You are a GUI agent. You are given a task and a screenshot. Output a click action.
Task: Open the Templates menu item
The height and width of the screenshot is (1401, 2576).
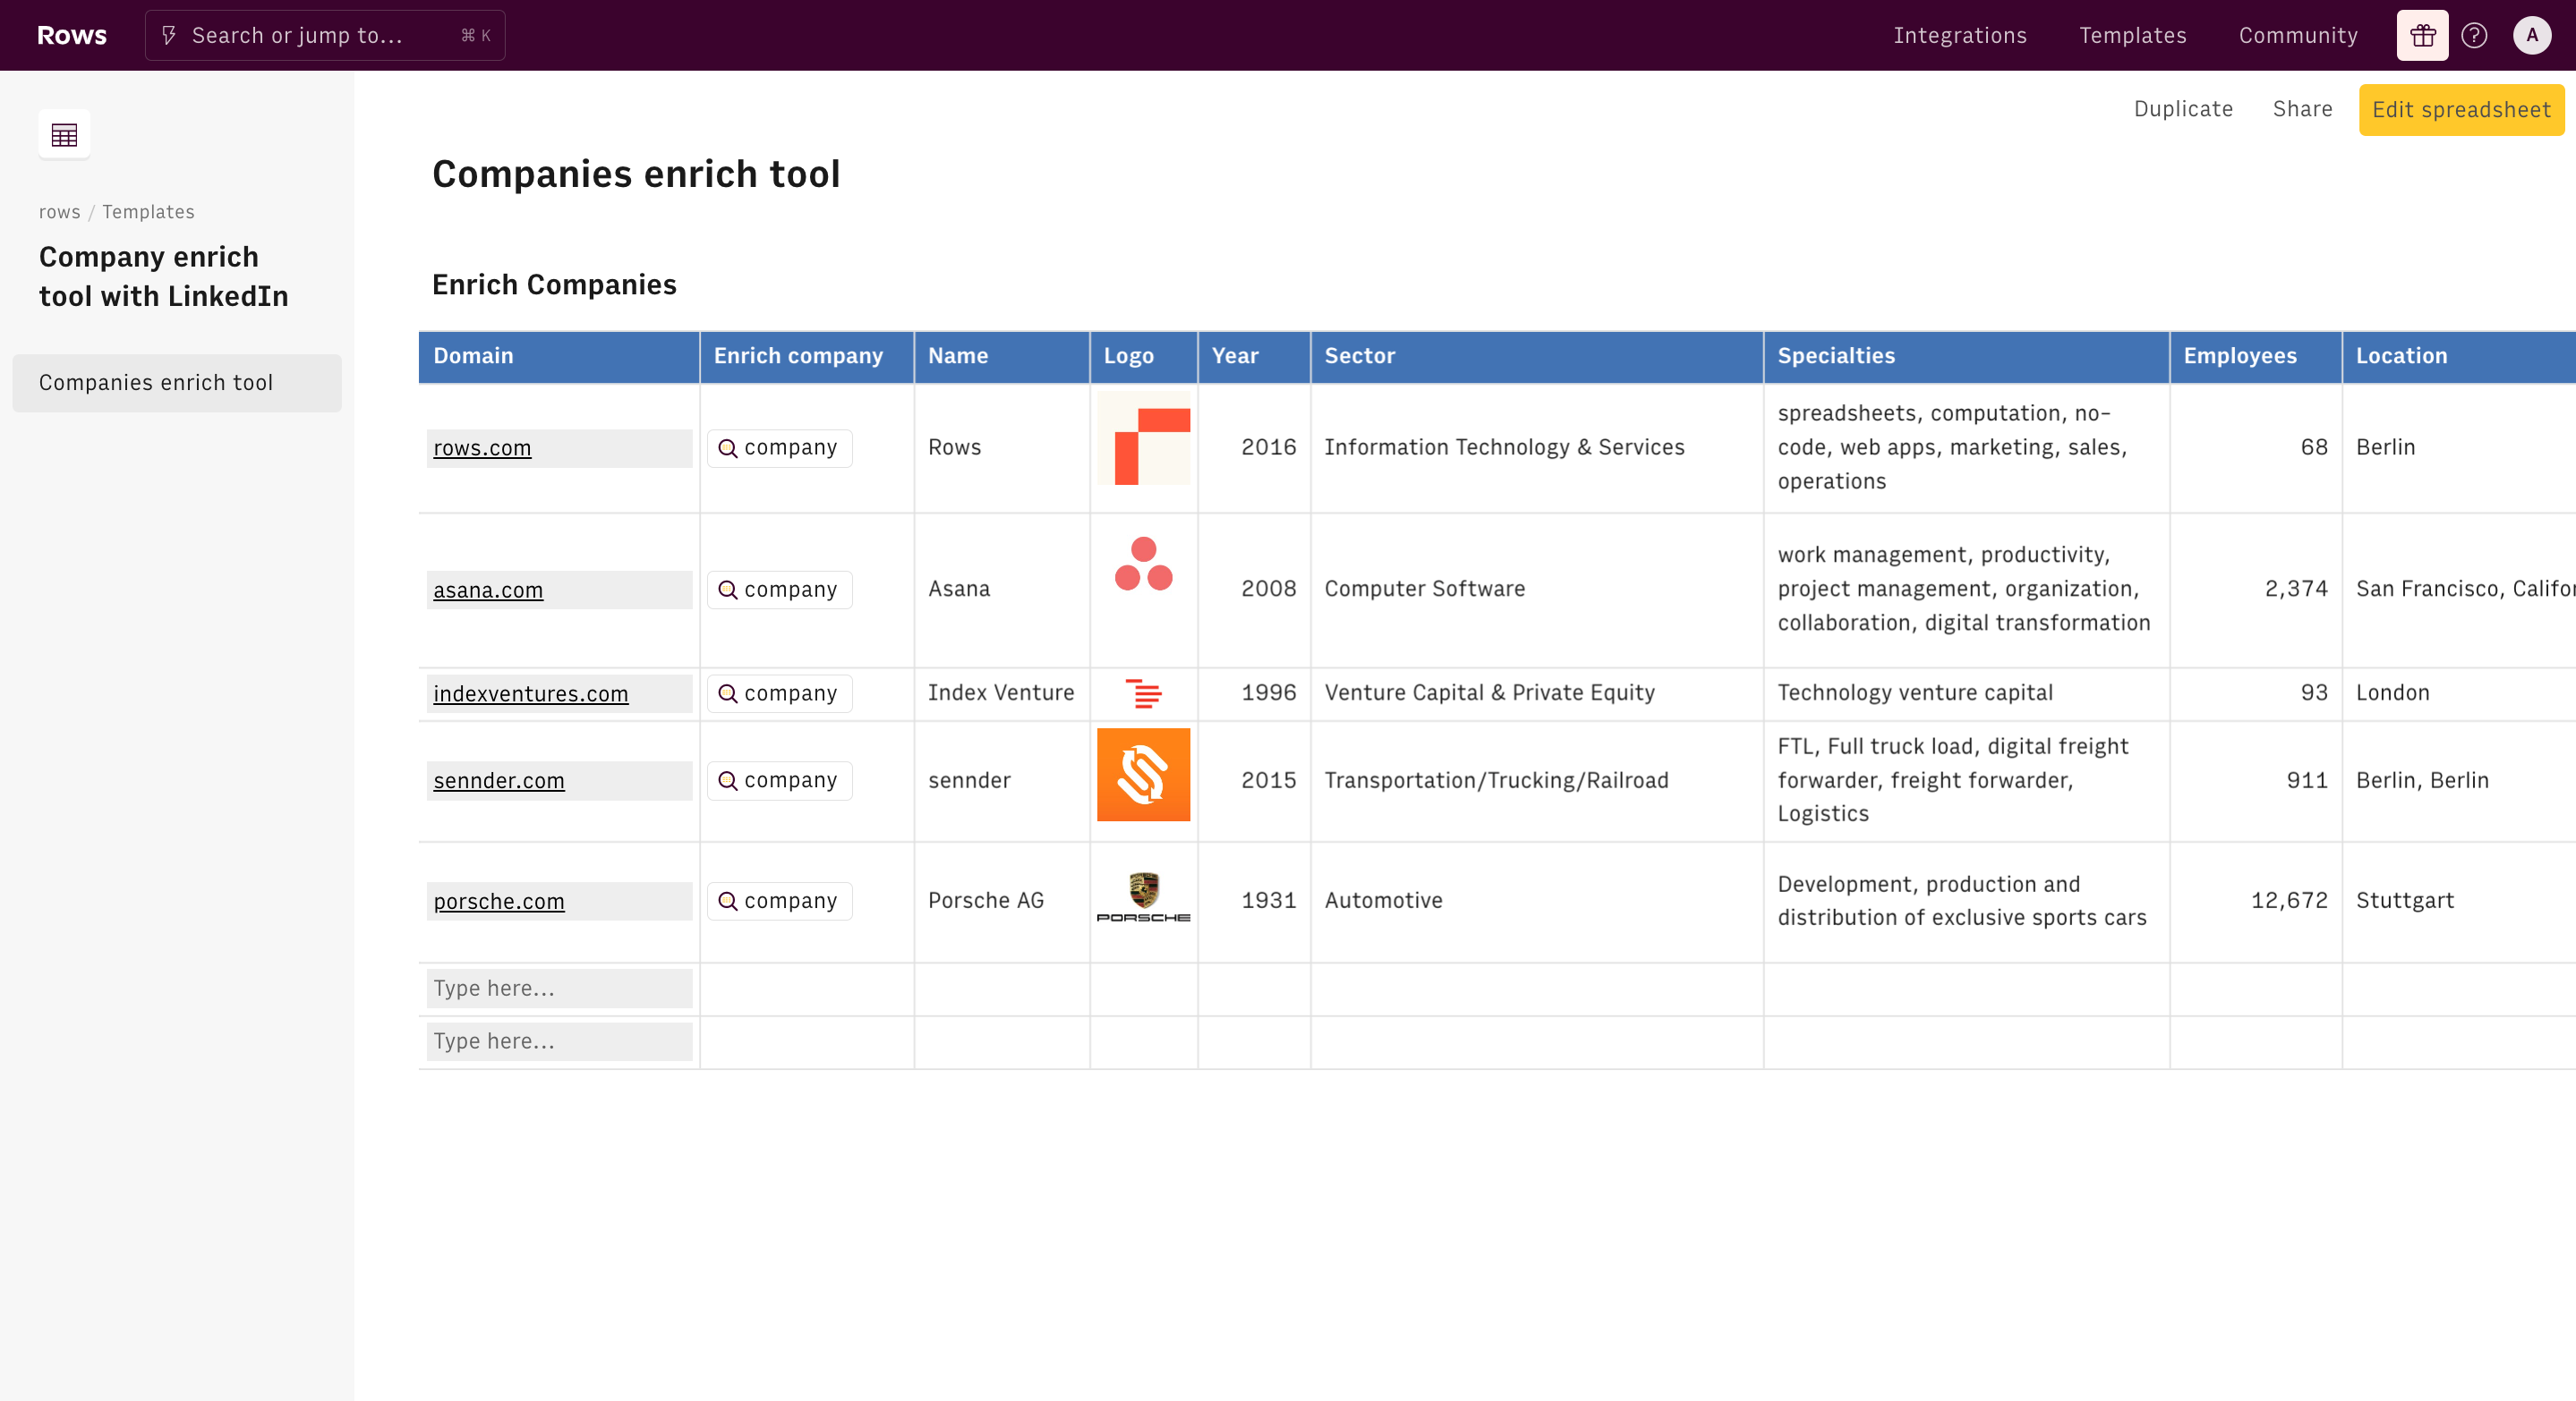pos(2132,36)
